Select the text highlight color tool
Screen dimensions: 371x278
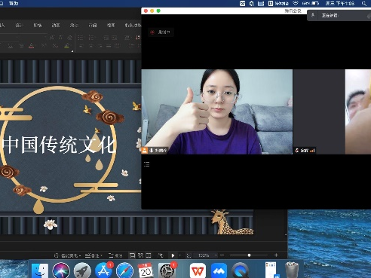(x=66, y=46)
